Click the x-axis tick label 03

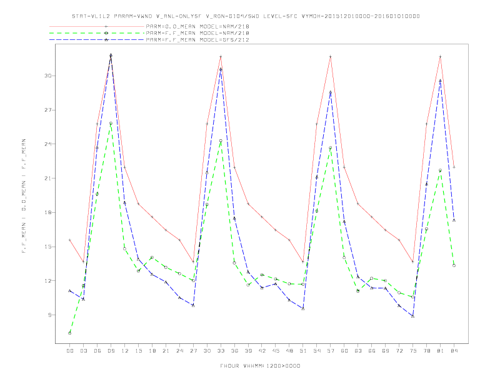[x=83, y=351]
